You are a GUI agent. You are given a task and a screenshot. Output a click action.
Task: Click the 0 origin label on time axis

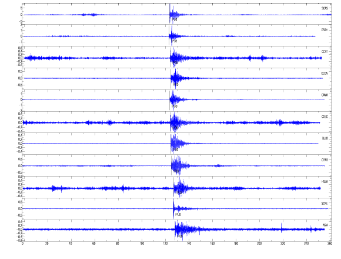point(22,244)
